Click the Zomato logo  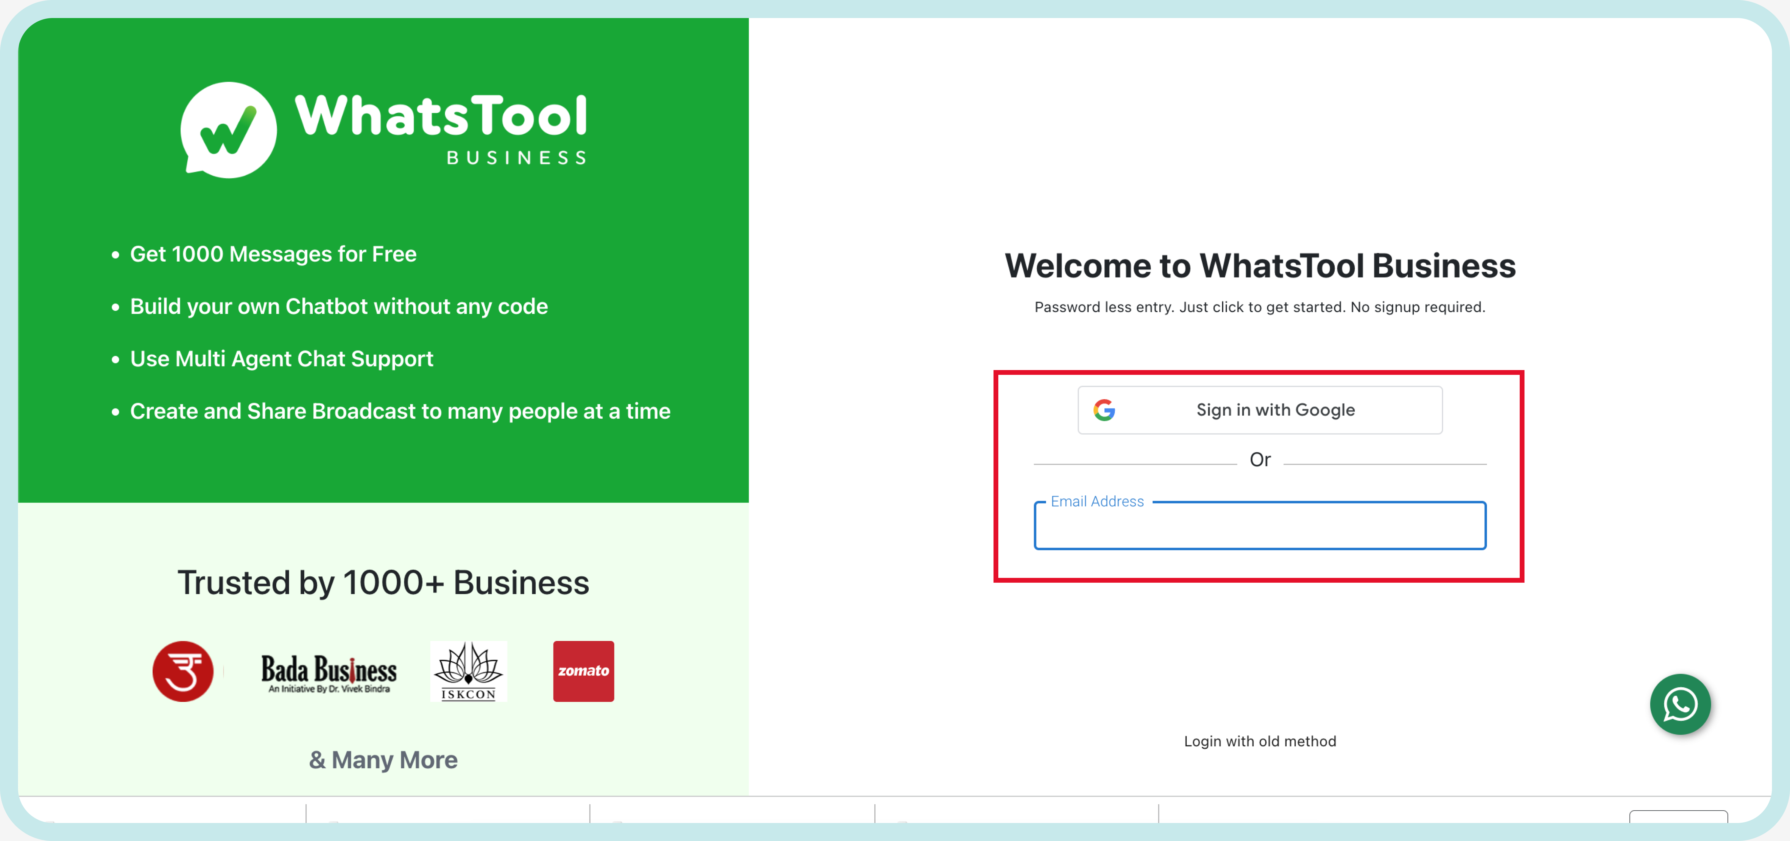pos(583,671)
